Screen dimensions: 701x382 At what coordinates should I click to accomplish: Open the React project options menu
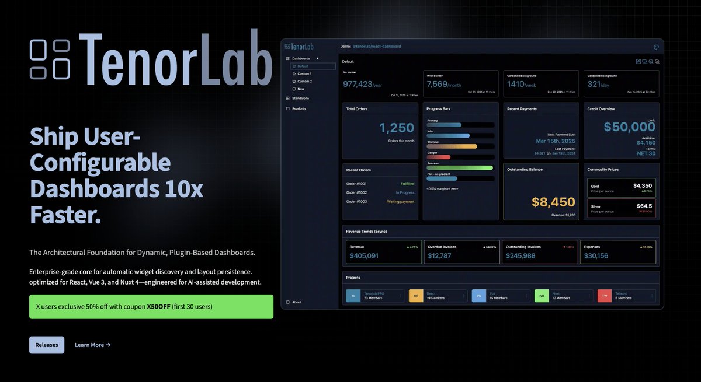click(x=463, y=296)
